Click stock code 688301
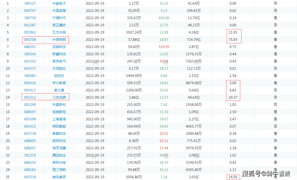The image size is (297, 180). 30,47
